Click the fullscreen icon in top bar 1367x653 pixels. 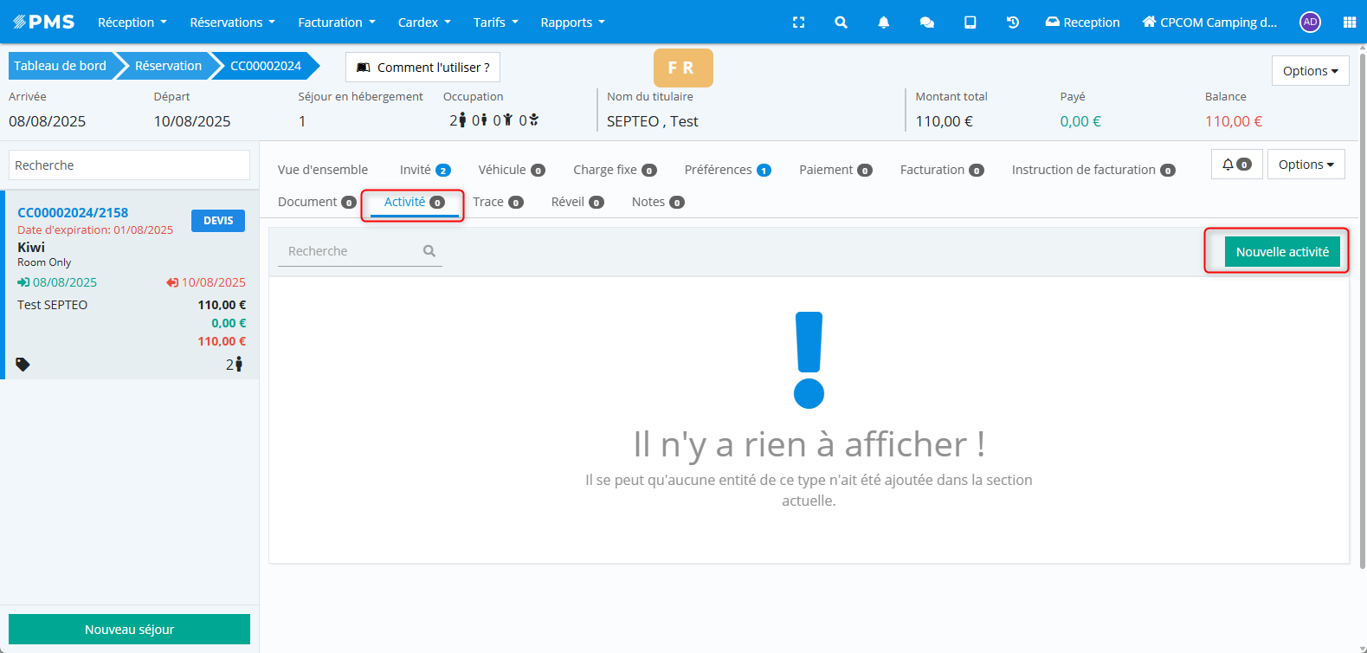(798, 23)
